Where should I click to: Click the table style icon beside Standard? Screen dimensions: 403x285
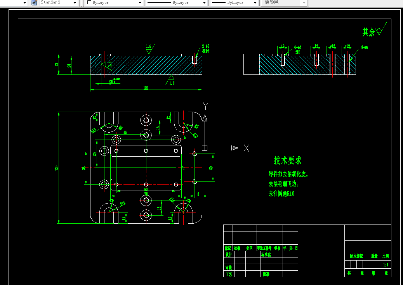pos(34,3)
